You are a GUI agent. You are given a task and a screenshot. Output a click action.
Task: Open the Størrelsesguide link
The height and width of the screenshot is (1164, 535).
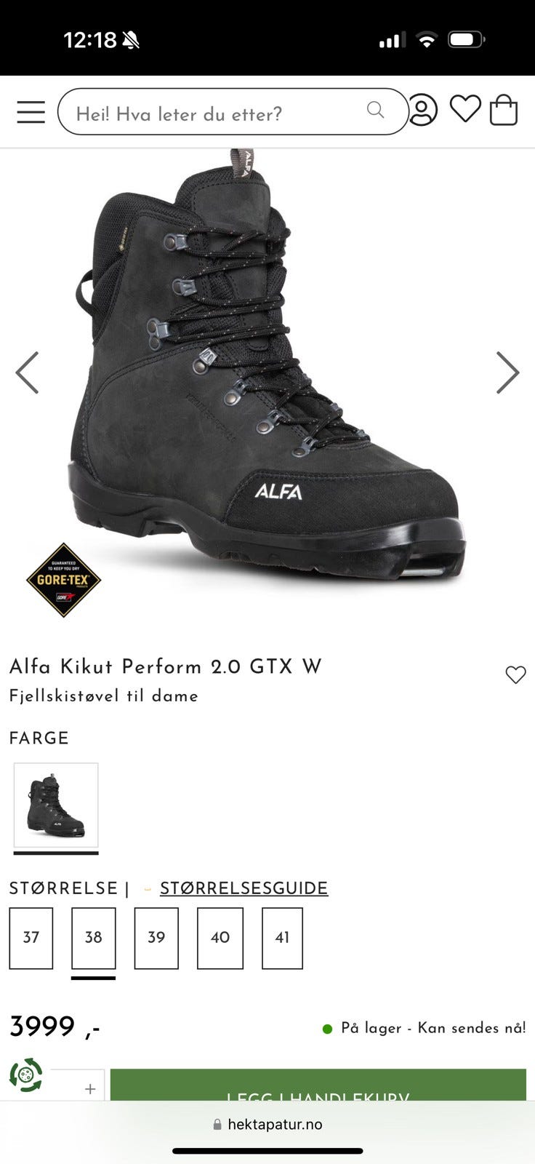coord(244,888)
